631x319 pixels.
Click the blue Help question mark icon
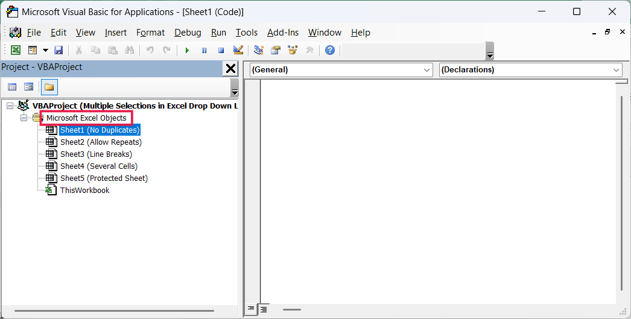(330, 50)
